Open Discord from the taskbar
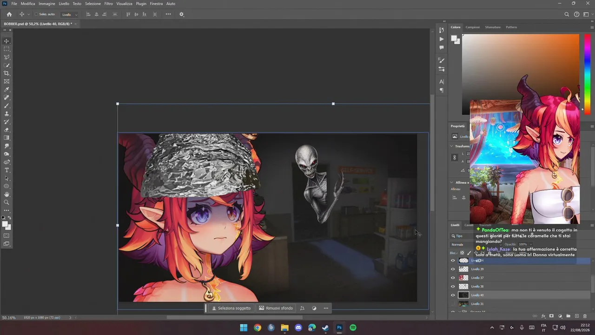 [298, 328]
